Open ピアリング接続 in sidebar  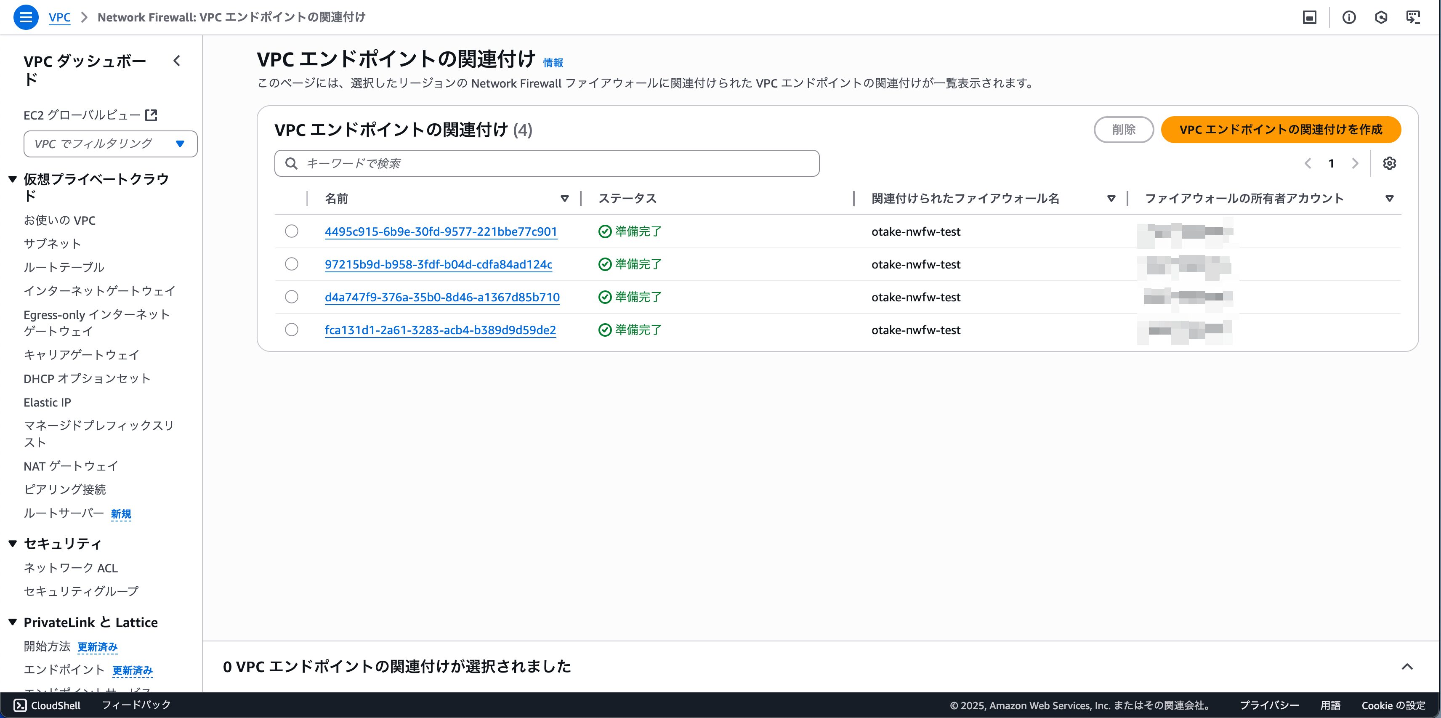(x=65, y=489)
